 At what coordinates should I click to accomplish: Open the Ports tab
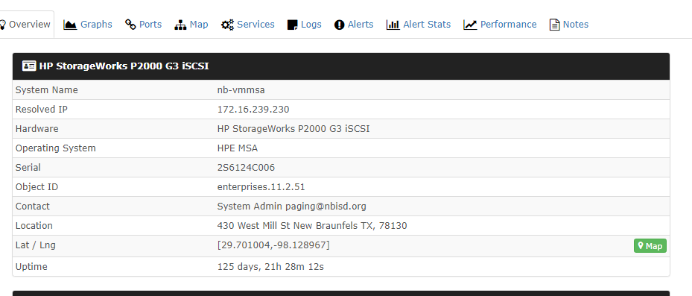click(x=144, y=25)
